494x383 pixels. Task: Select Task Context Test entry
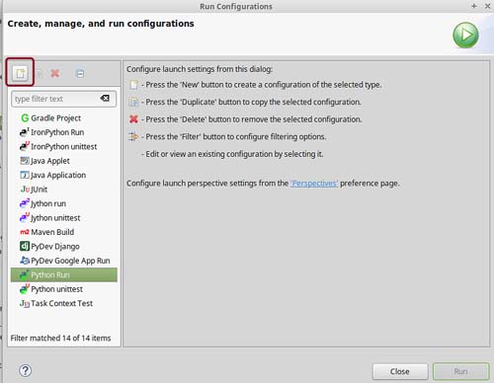point(63,303)
